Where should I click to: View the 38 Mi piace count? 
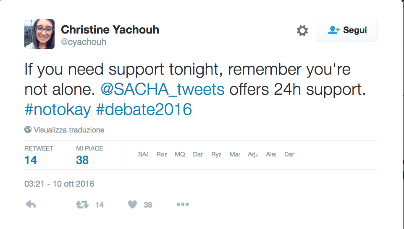coord(82,160)
